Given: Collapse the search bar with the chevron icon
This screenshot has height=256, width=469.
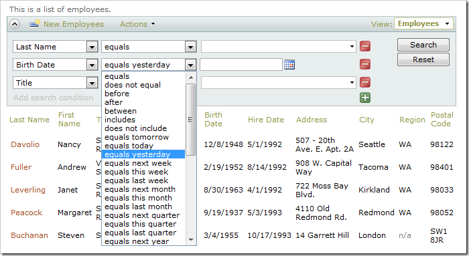Looking at the screenshot, I should [15, 24].
